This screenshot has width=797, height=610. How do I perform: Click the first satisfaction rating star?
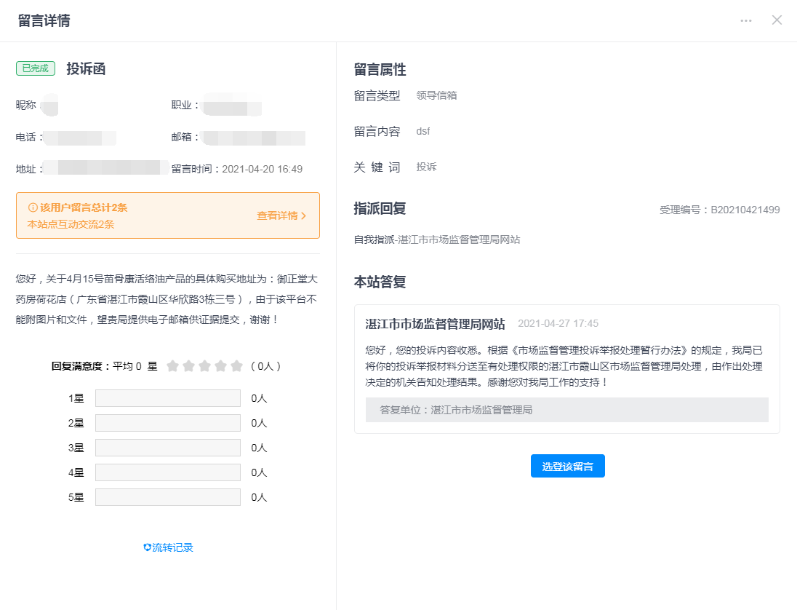[172, 366]
